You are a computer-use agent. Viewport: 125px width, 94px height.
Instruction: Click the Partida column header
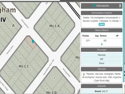(86, 36)
